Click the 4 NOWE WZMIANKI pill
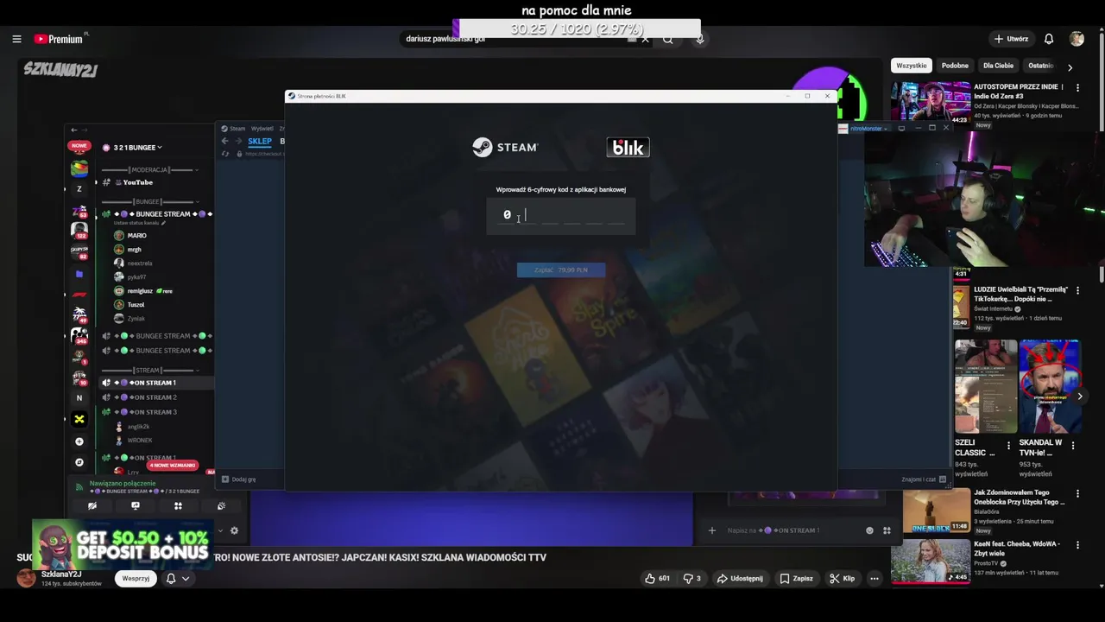The width and height of the screenshot is (1105, 622). [x=173, y=466]
